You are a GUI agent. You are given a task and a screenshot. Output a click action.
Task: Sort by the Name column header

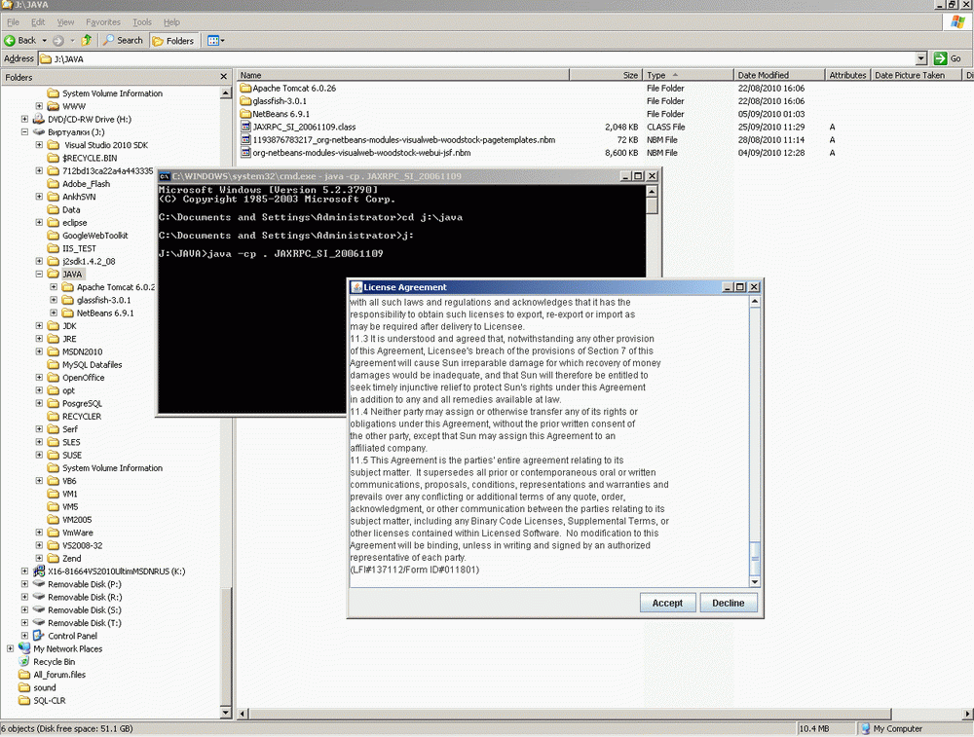coord(402,75)
